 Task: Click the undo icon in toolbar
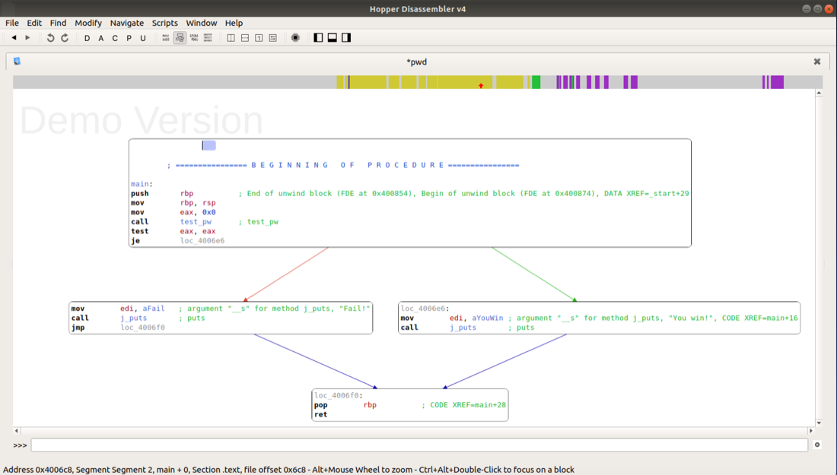click(x=50, y=38)
